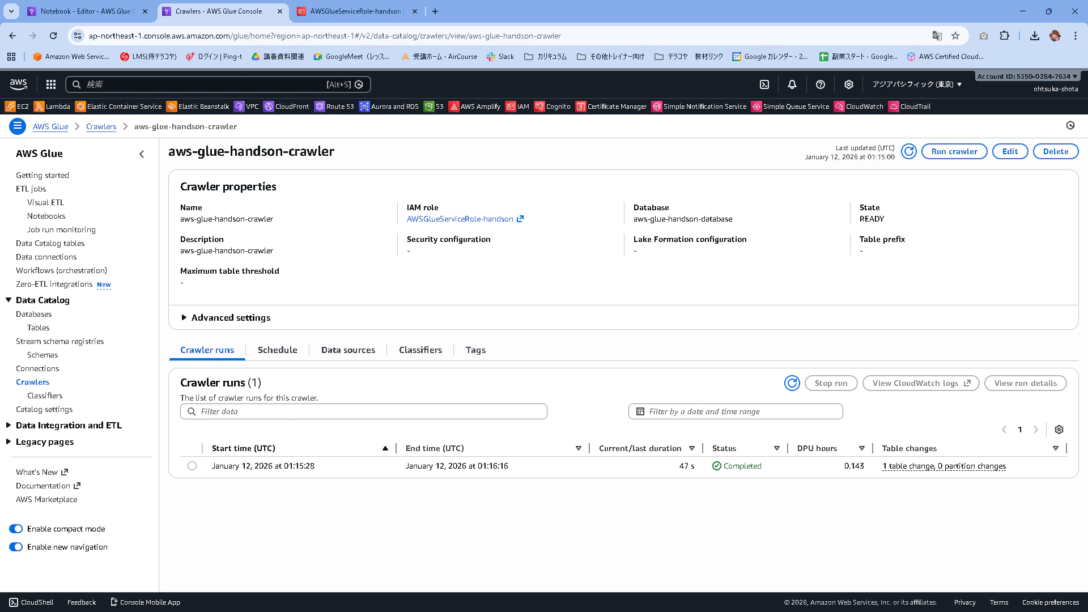This screenshot has height=612, width=1088.
Task: Expand Data Integration and ETL section
Action: click(x=8, y=425)
